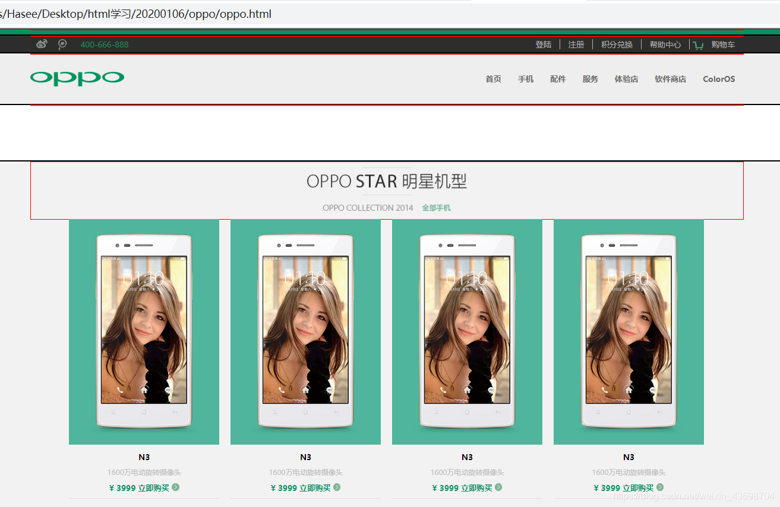The height and width of the screenshot is (507, 780).
Task: Select 软件商店 in main navigation
Action: [671, 79]
